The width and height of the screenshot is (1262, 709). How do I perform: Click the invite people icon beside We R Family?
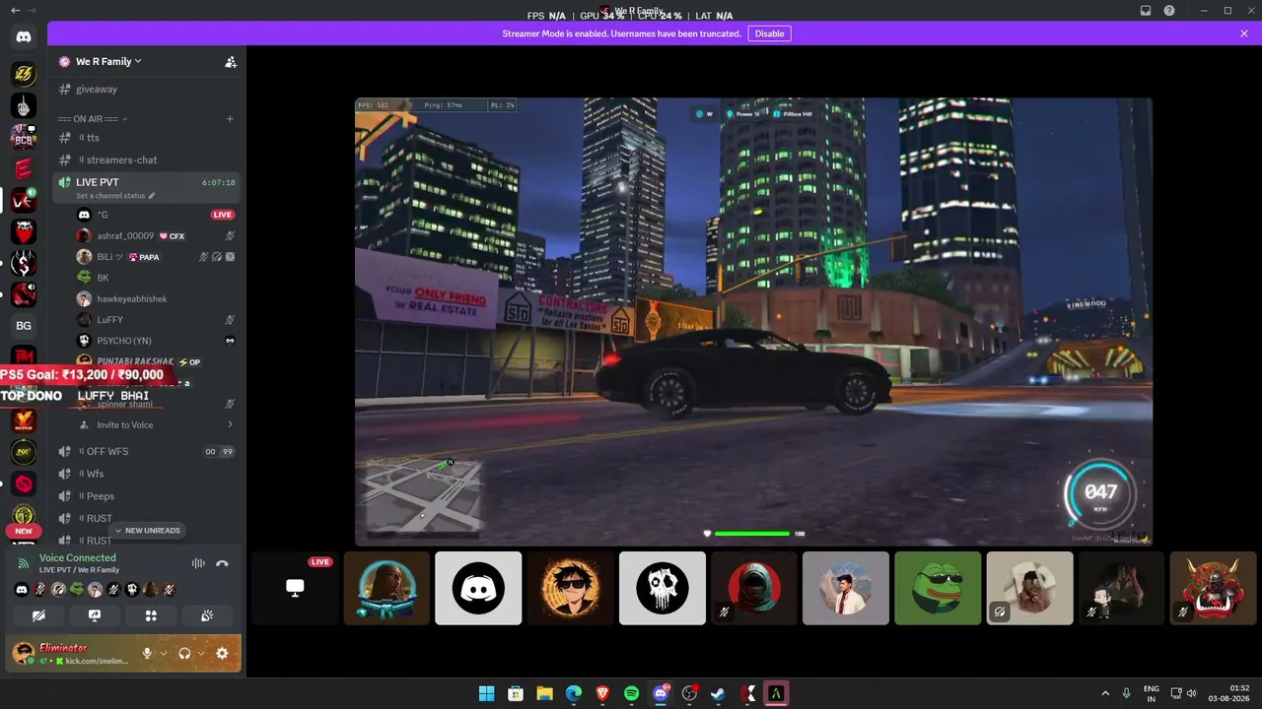coord(231,61)
